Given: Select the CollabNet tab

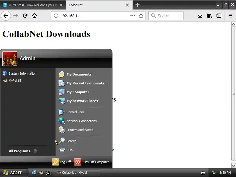Looking at the screenshot, I should click(96, 5).
